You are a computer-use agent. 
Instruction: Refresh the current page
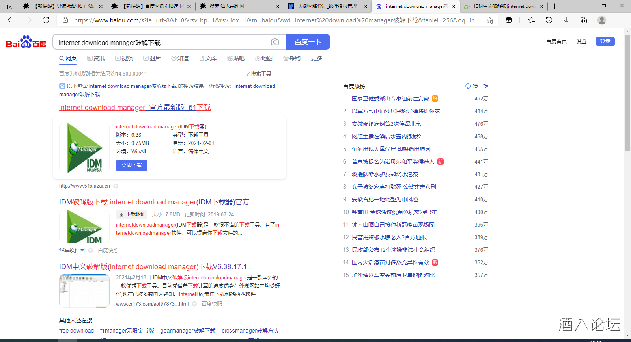[x=46, y=20]
